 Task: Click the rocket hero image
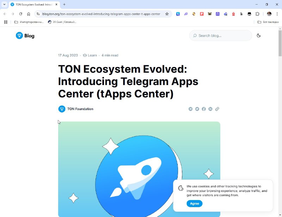139,169
